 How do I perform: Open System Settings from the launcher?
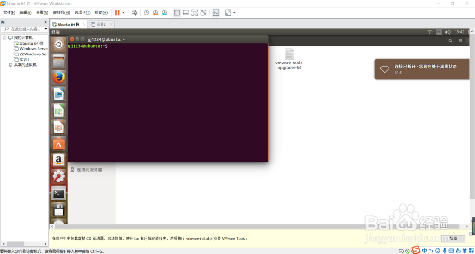click(x=58, y=177)
